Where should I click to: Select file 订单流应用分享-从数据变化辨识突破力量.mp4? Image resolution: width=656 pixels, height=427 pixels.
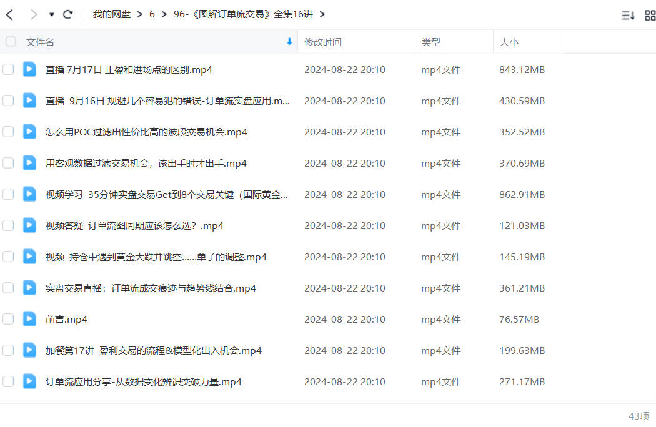click(144, 382)
